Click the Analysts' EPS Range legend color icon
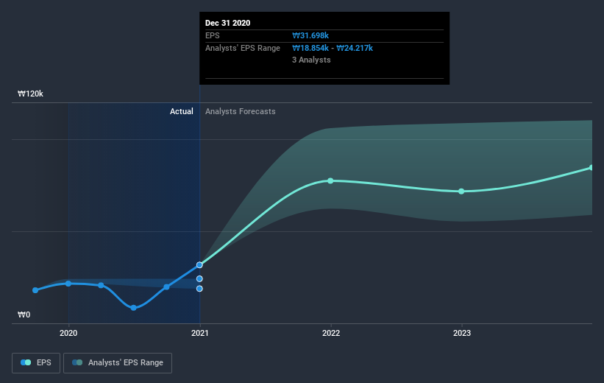The height and width of the screenshot is (383, 604). pyautogui.click(x=77, y=362)
